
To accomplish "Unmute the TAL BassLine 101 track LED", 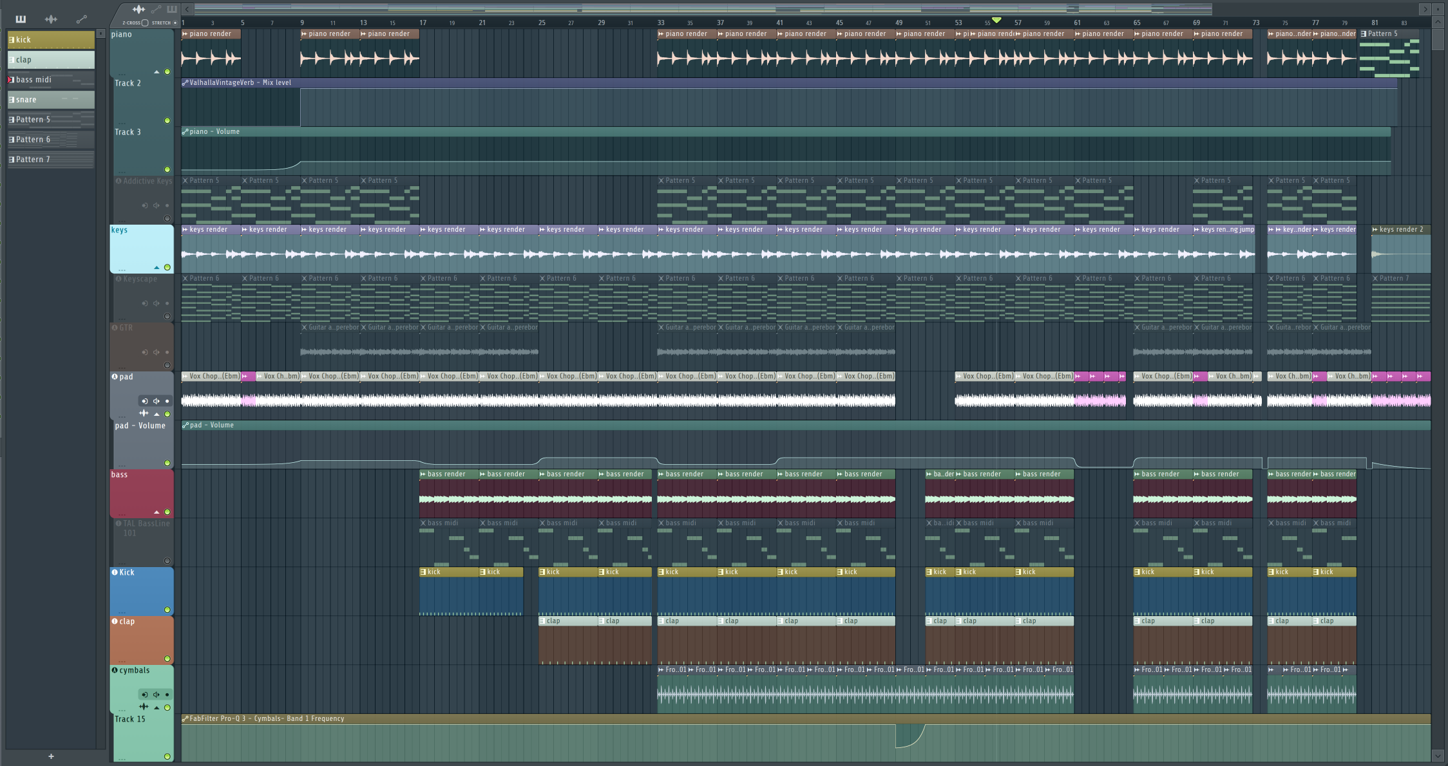I will [167, 561].
